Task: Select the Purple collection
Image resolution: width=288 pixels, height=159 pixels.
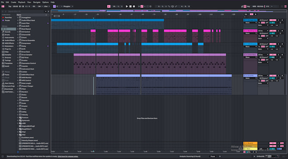Action: pyautogui.click(x=7, y=20)
